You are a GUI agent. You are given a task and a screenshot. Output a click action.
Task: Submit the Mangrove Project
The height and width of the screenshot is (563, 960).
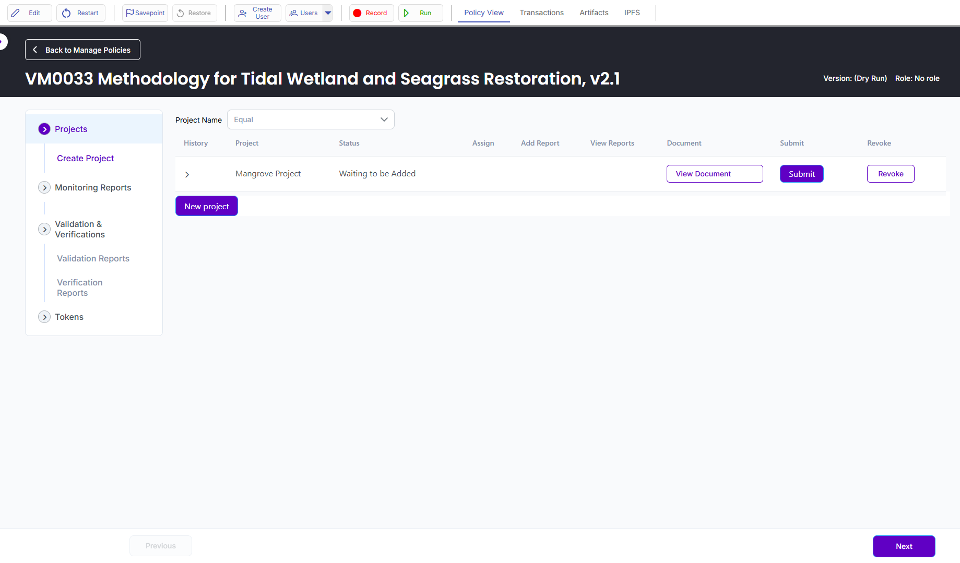click(801, 174)
